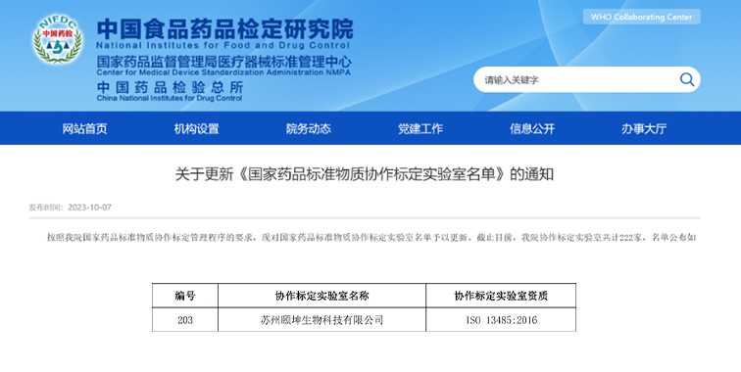This screenshot has height=372, width=741.
Task: Open the 信息公开 navigation menu
Action: [x=532, y=128]
